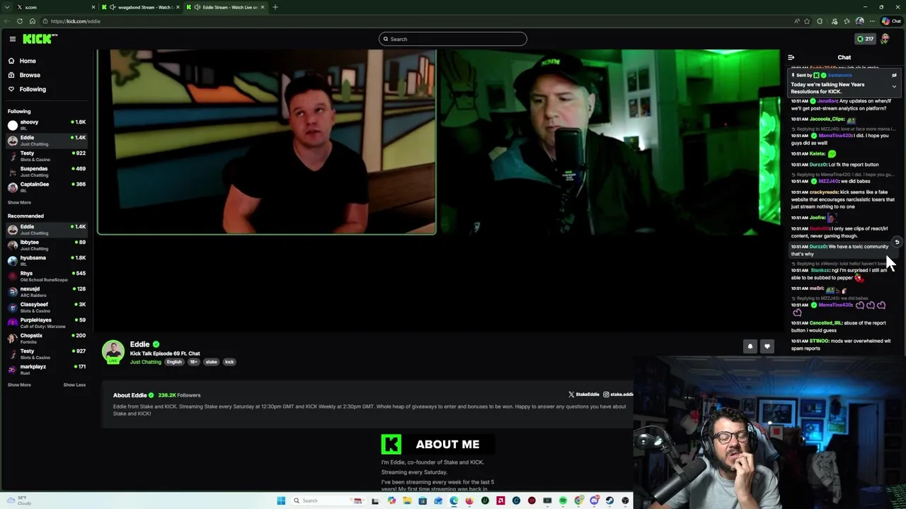906x509 pixels.
Task: Add page to favorites star
Action: 807,21
